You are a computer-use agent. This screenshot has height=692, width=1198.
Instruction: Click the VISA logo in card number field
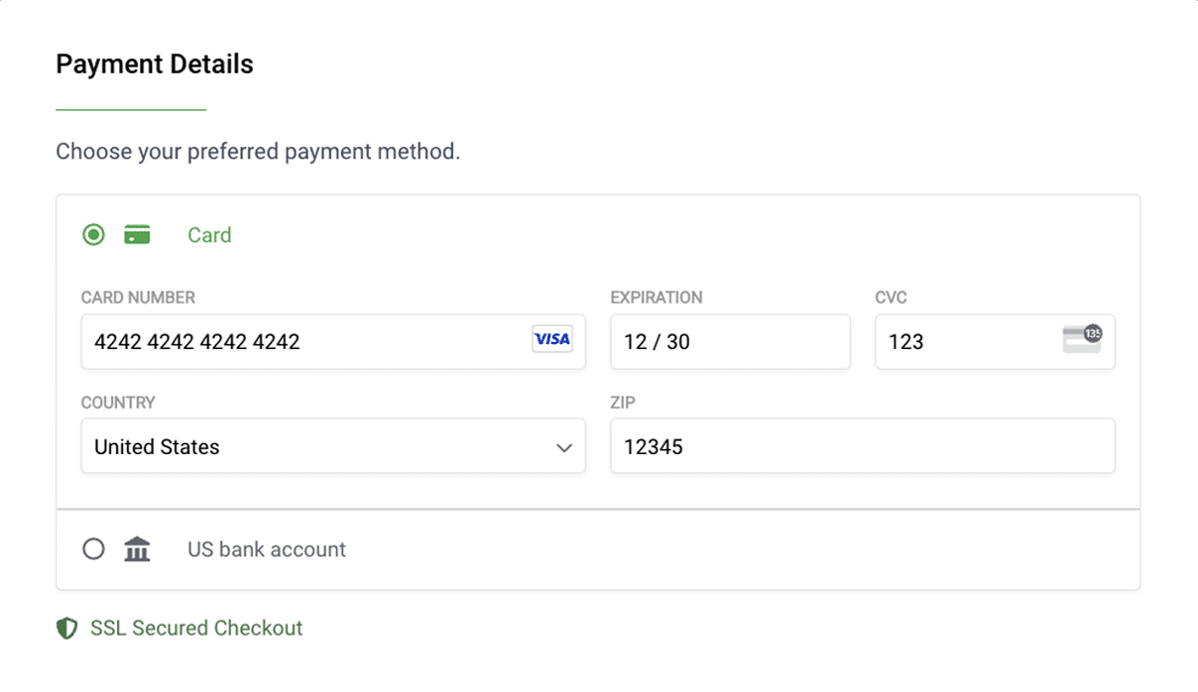(x=551, y=340)
